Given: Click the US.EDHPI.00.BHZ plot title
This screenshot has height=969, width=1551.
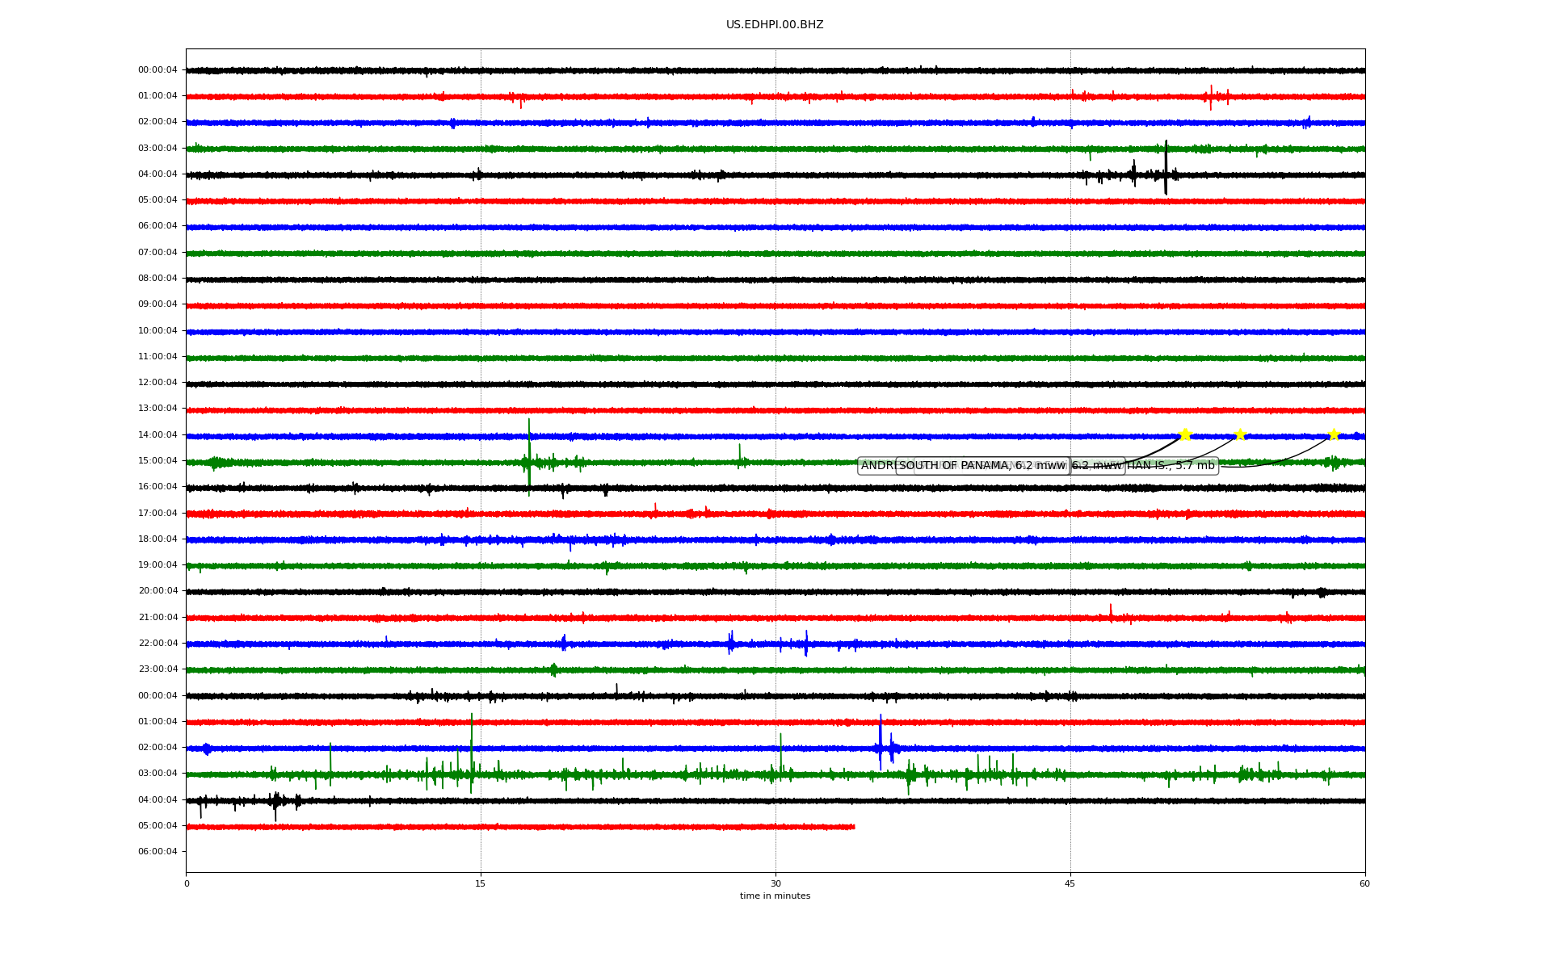Looking at the screenshot, I should (775, 25).
